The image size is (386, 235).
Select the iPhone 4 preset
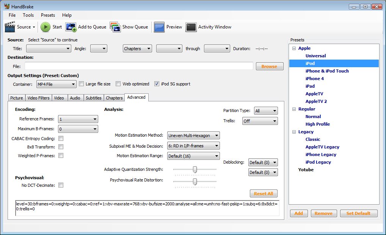(x=315, y=79)
